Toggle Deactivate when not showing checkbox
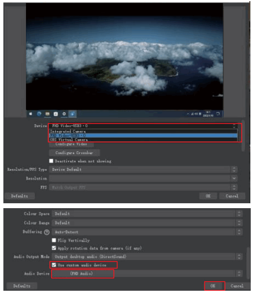This screenshot has width=253, height=293. point(51,161)
